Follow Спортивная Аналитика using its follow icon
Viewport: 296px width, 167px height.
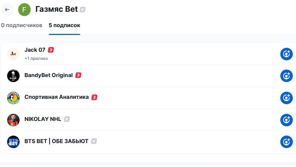(x=286, y=98)
